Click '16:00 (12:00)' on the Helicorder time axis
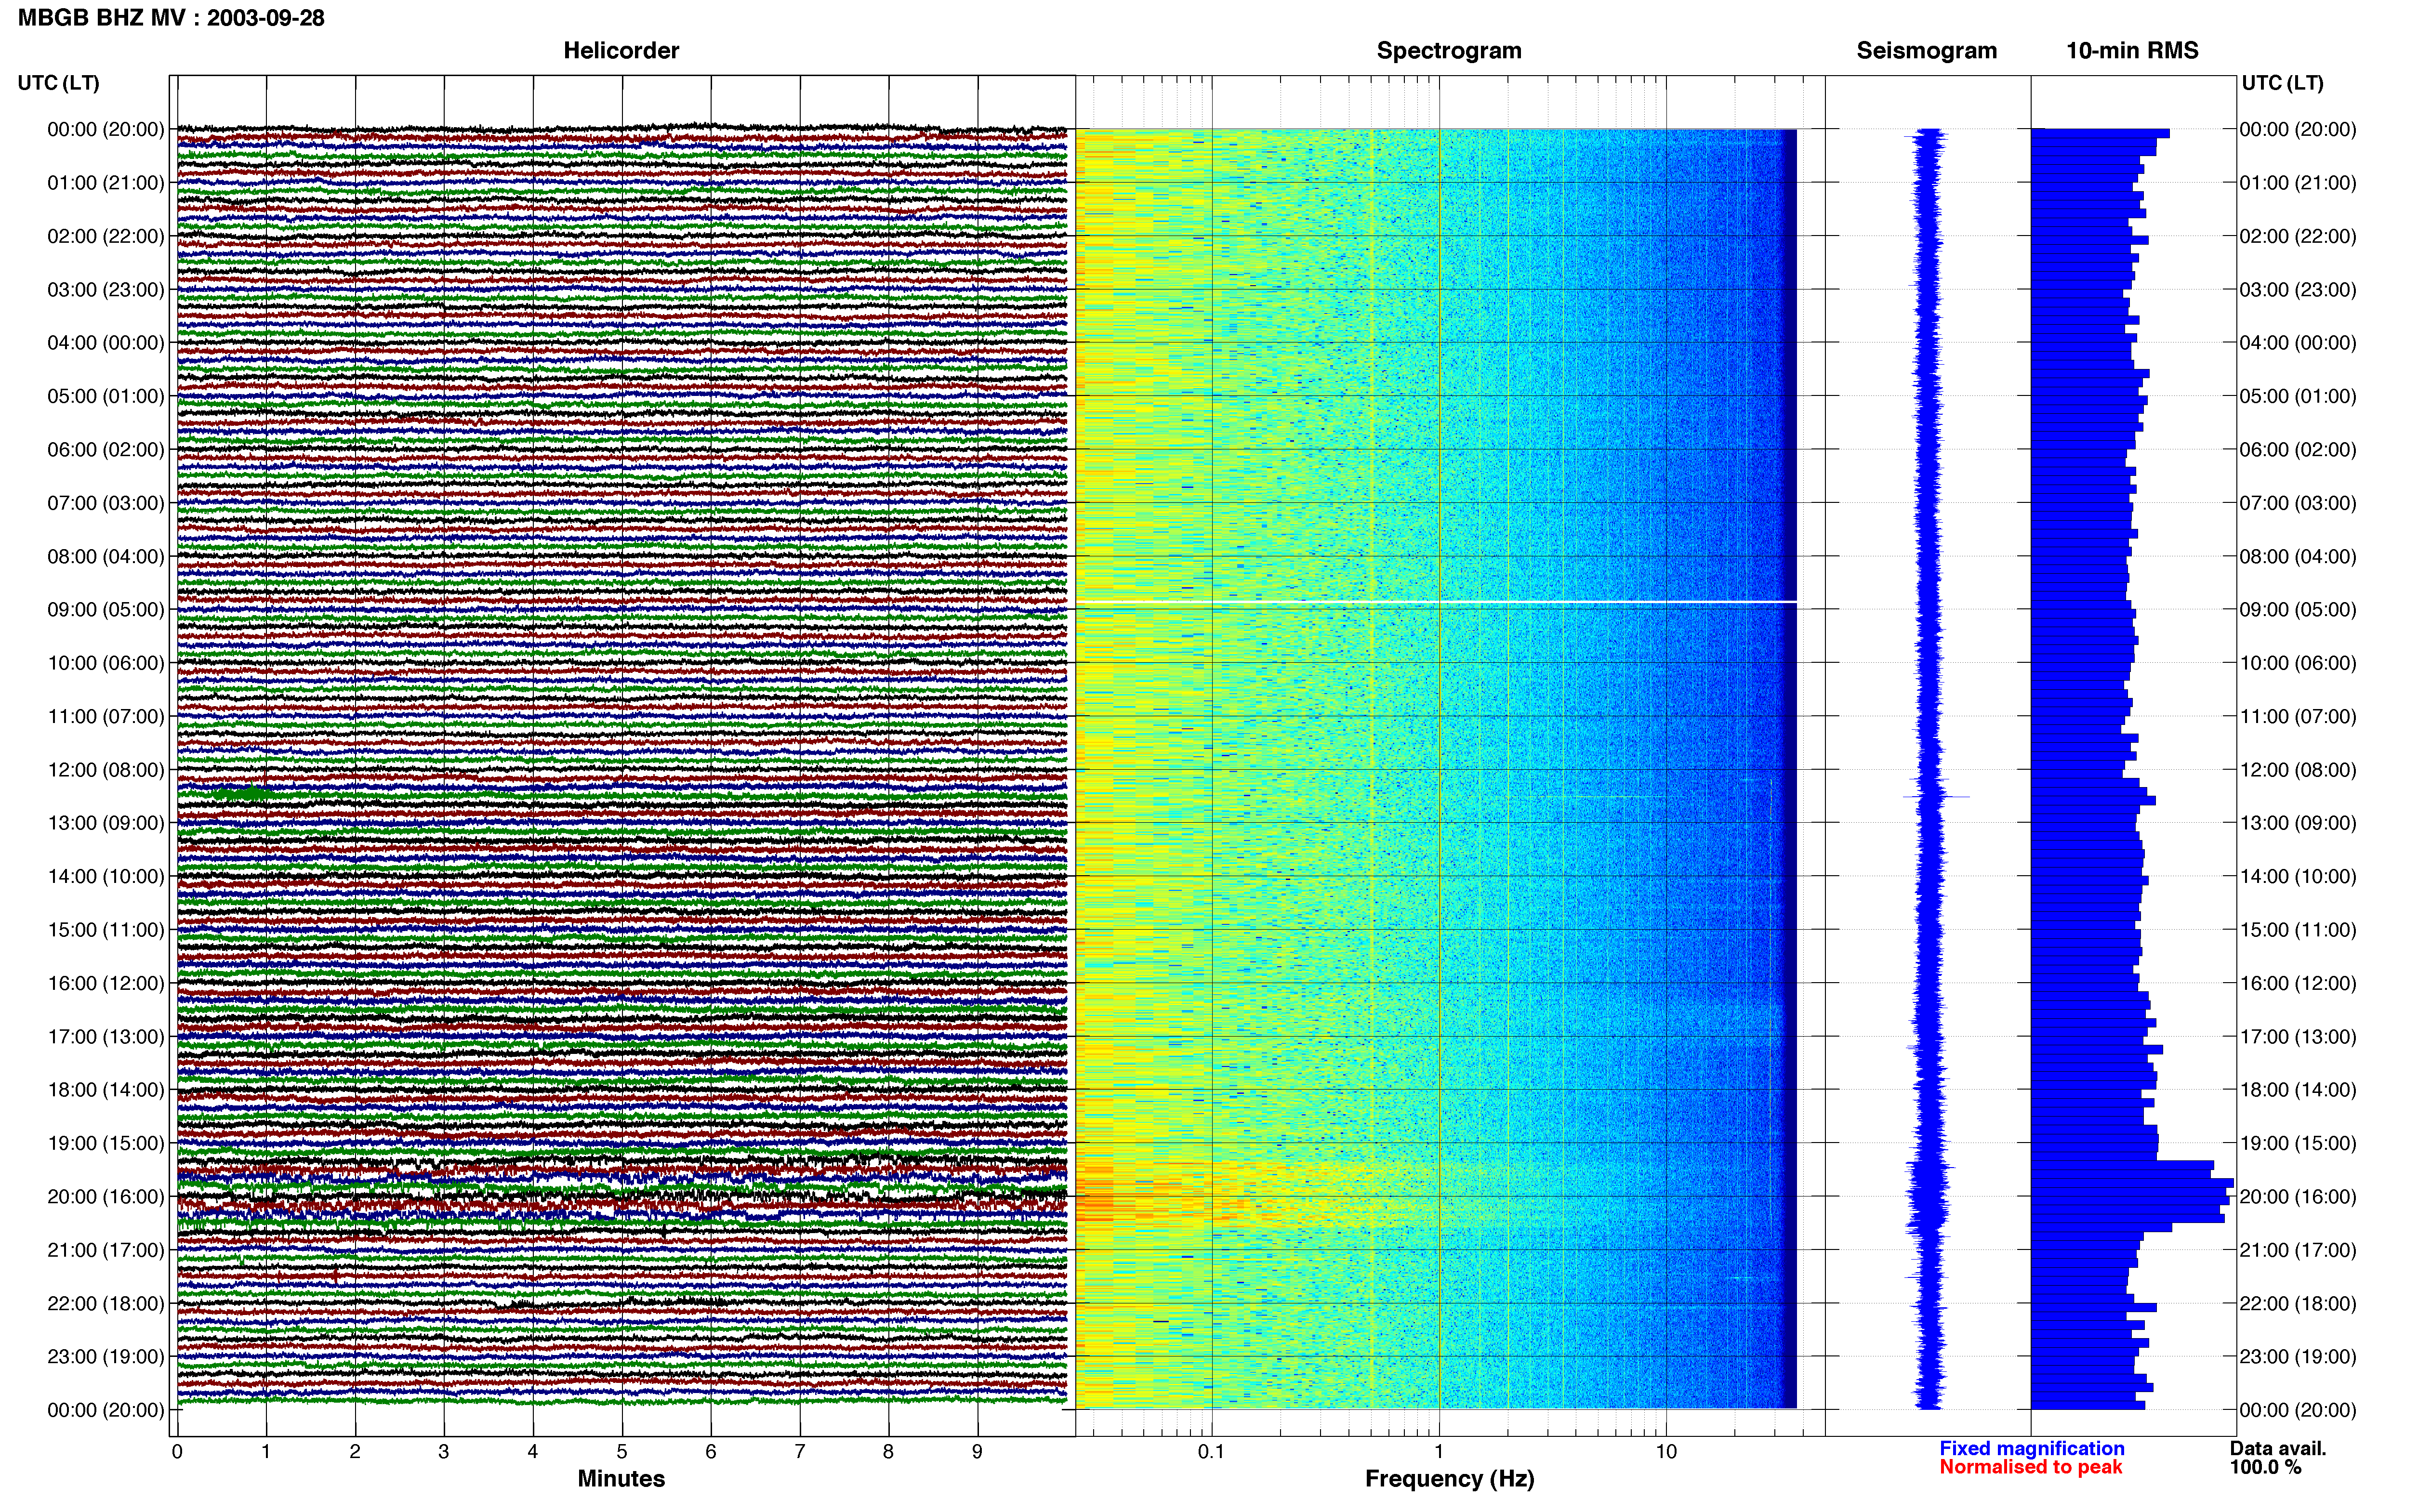This screenshot has width=2418, height=1512. pyautogui.click(x=106, y=984)
